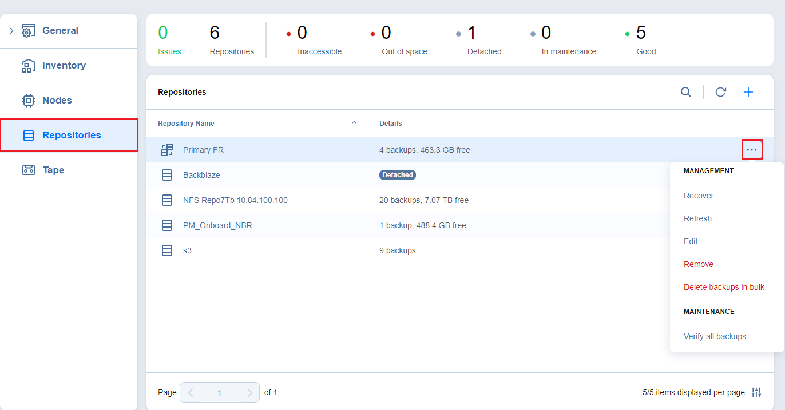Refresh the repositories list with the reload icon
This screenshot has height=410, width=785.
click(x=720, y=92)
